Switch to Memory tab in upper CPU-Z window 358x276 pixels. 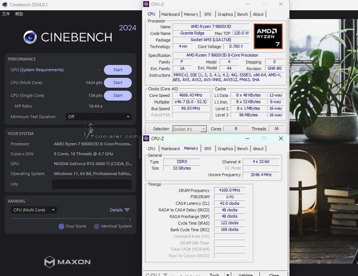[x=191, y=14]
